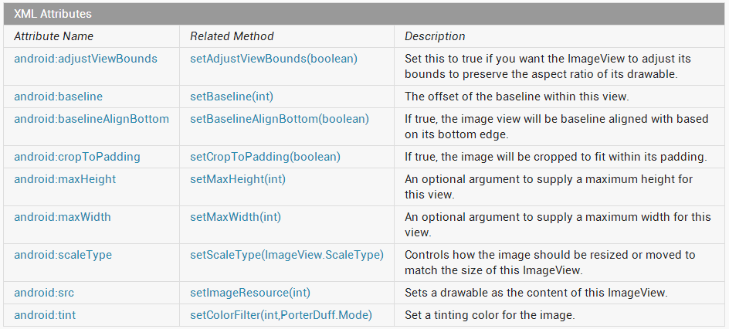Open the setAdjustViewBounds(boolean) method link
This screenshot has height=329, width=729.
pyautogui.click(x=274, y=59)
